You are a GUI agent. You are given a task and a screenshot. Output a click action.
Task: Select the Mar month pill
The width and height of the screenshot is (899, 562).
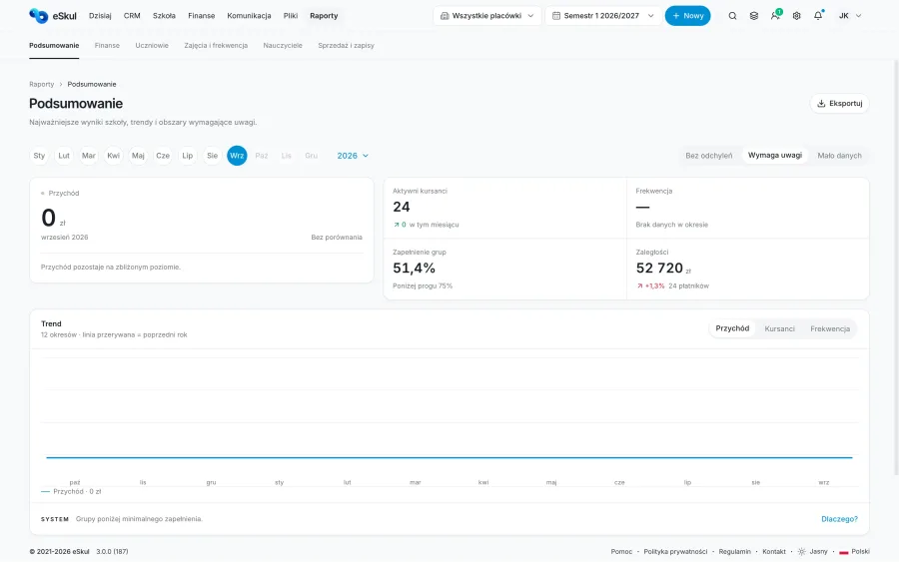coord(88,156)
